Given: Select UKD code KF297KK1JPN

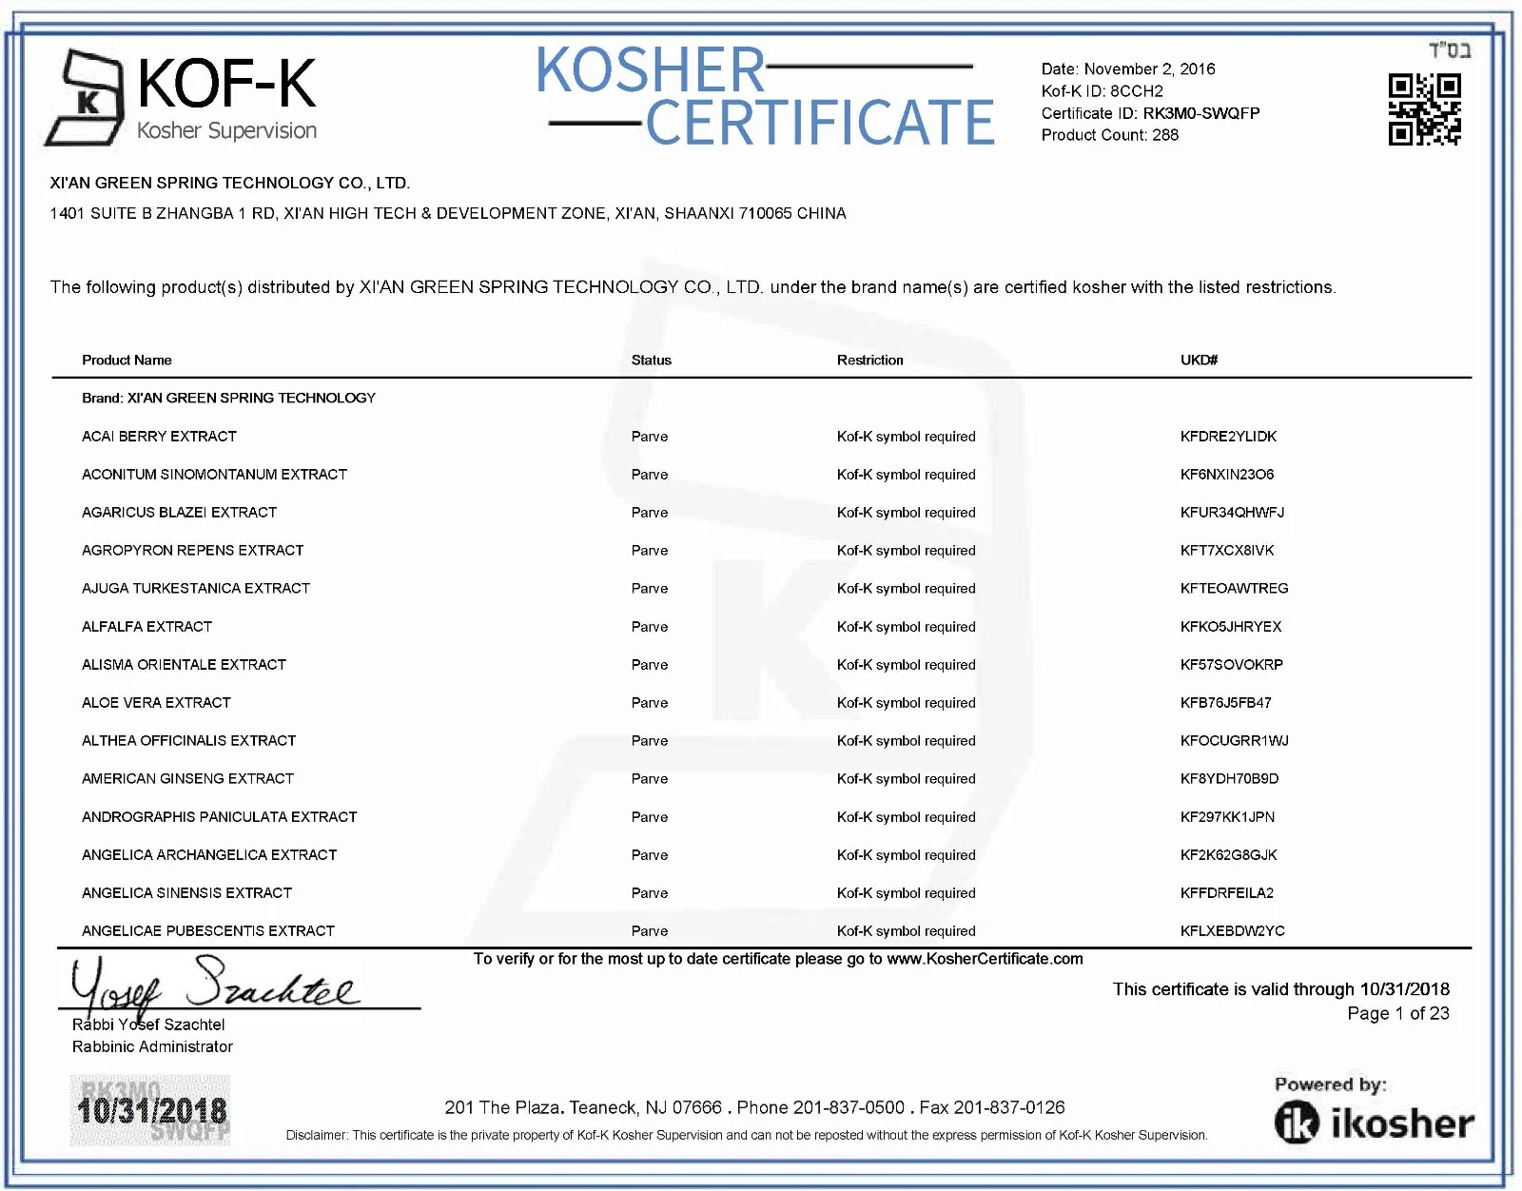Looking at the screenshot, I should (1227, 816).
